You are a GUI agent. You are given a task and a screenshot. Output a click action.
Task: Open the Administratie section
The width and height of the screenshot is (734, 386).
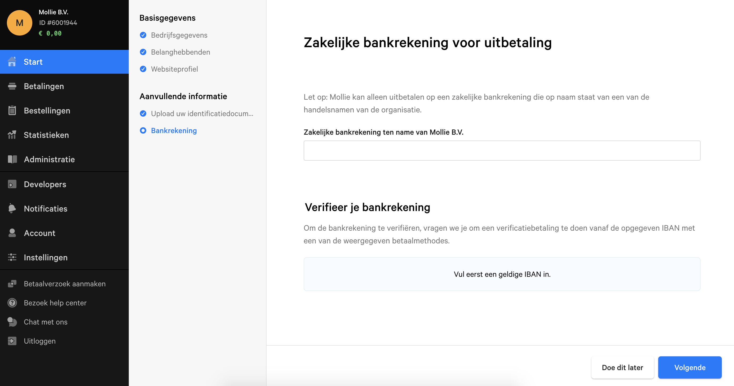(x=64, y=159)
